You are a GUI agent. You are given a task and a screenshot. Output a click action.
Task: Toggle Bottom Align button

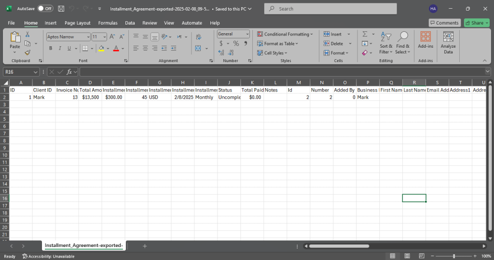pyautogui.click(x=155, y=37)
